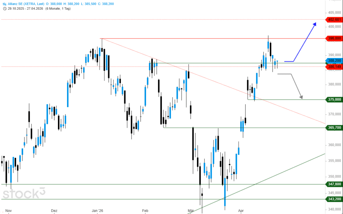Select the green 365,700 level label
The image size is (343, 214).
coord(334,128)
